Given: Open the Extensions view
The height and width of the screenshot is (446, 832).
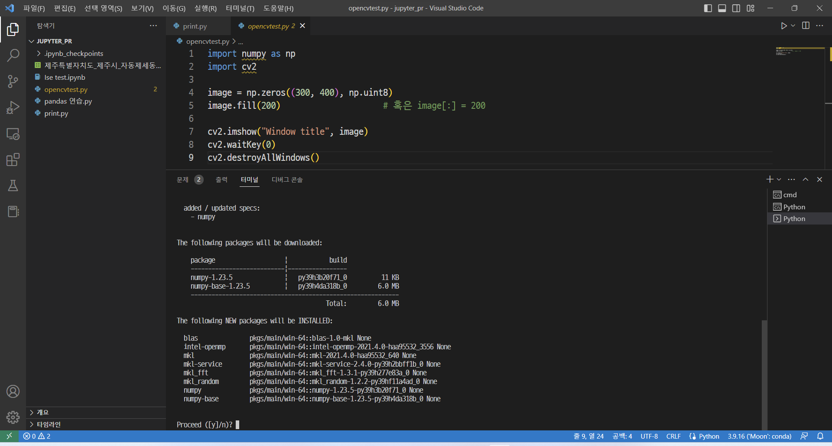Looking at the screenshot, I should pos(13,160).
